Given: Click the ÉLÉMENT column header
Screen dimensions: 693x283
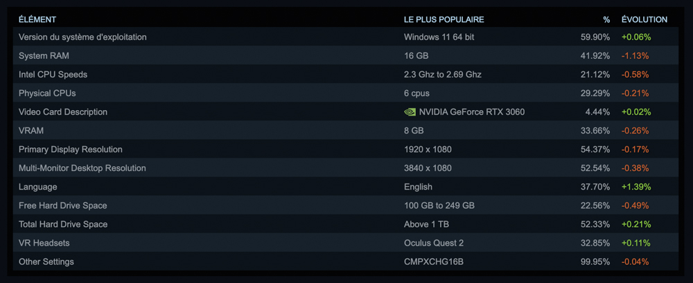Looking at the screenshot, I should tap(37, 19).
